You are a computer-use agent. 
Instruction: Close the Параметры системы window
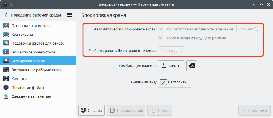coord(268,4)
